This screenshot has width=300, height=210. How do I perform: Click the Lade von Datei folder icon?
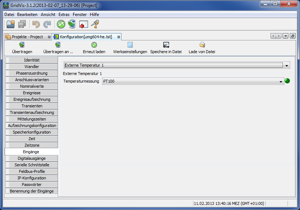pyautogui.click(x=202, y=45)
